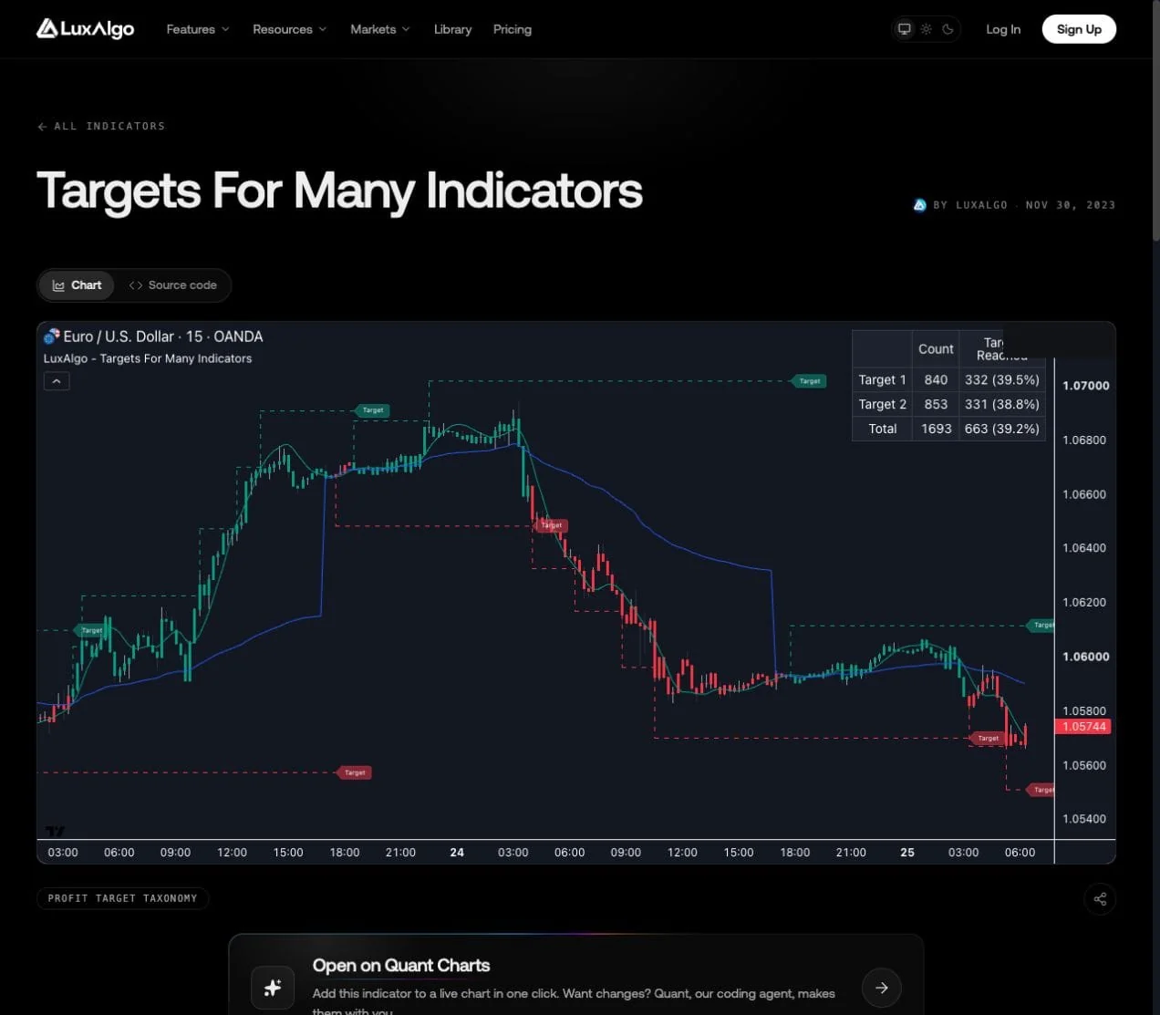Image resolution: width=1160 pixels, height=1015 pixels.
Task: Click the LuxAlgo - Targets For Many Indicators legend
Action: (x=148, y=358)
